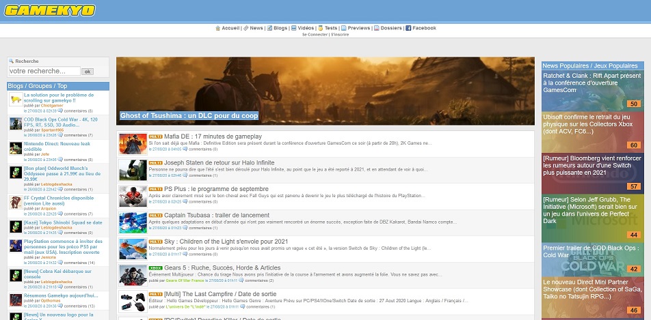Click avatar beside Nintendo Direct leak post
Image resolution: width=651 pixels, height=320 pixels.
16,148
